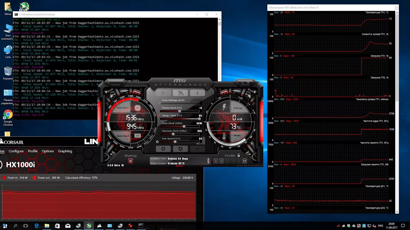Close the MSI Afterburner skin window
The width and height of the screenshot is (410, 230).
click(248, 83)
